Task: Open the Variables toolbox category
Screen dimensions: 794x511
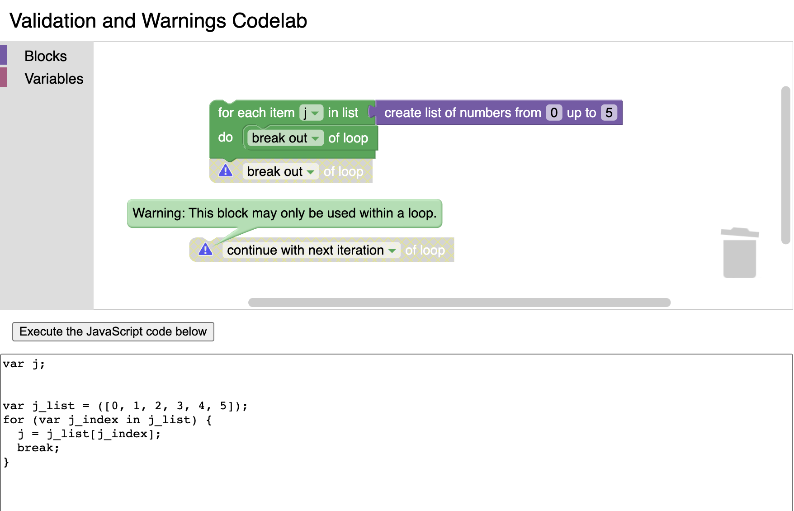Action: point(54,79)
